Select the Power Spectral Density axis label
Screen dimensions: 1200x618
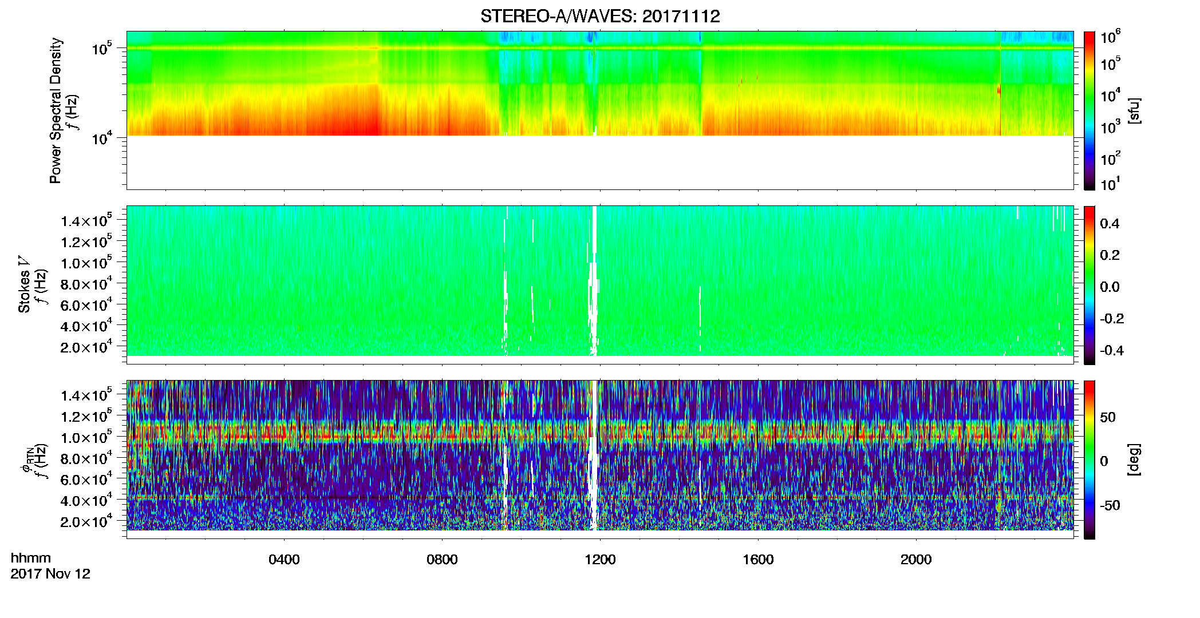click(56, 110)
